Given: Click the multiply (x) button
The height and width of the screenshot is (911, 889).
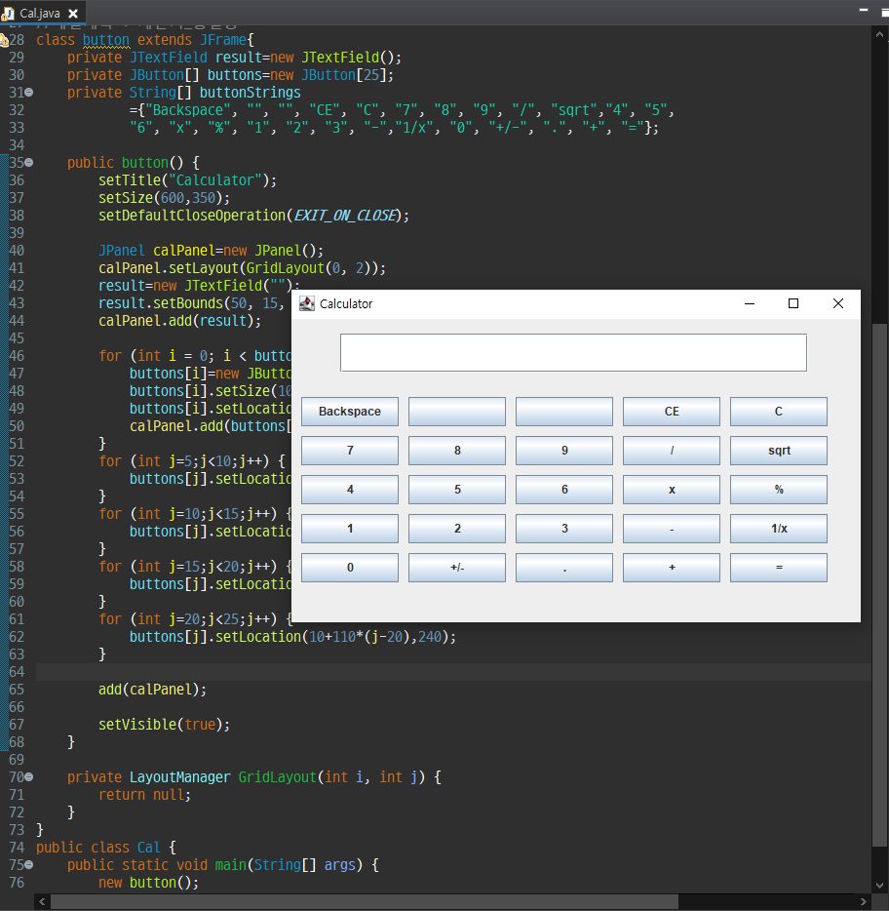Looking at the screenshot, I should [x=672, y=490].
